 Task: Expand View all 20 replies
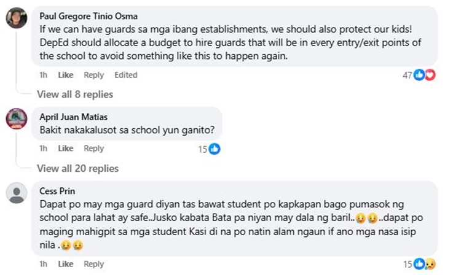78,168
